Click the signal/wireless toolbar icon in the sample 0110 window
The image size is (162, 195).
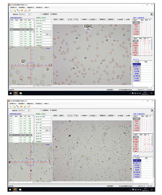pyautogui.click(x=11, y=11)
